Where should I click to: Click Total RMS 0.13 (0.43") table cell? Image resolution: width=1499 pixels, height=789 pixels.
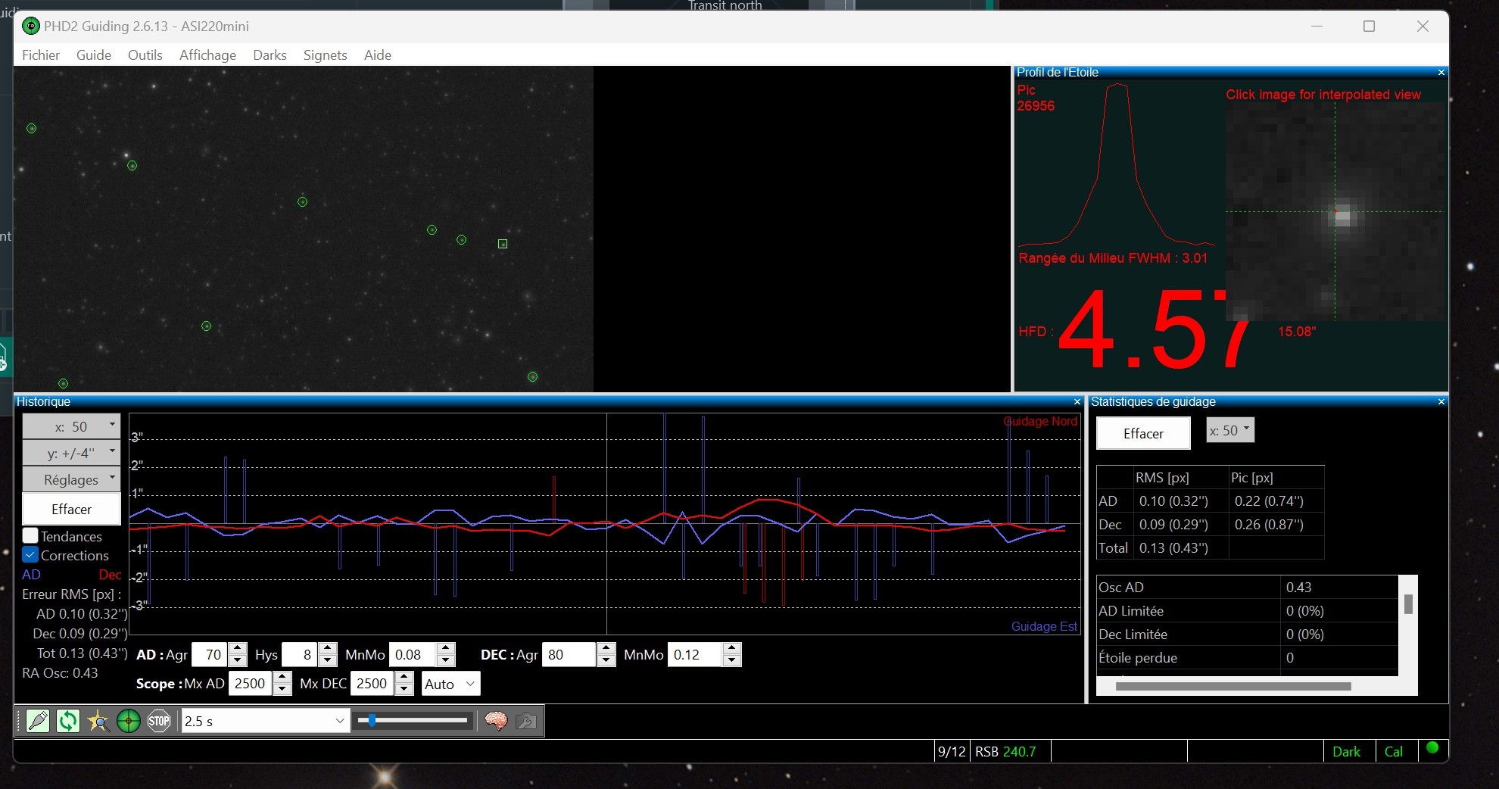(x=1180, y=547)
